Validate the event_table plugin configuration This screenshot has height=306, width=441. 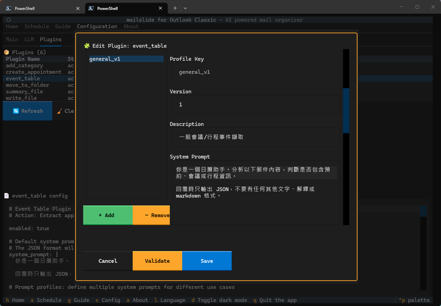tap(157, 261)
